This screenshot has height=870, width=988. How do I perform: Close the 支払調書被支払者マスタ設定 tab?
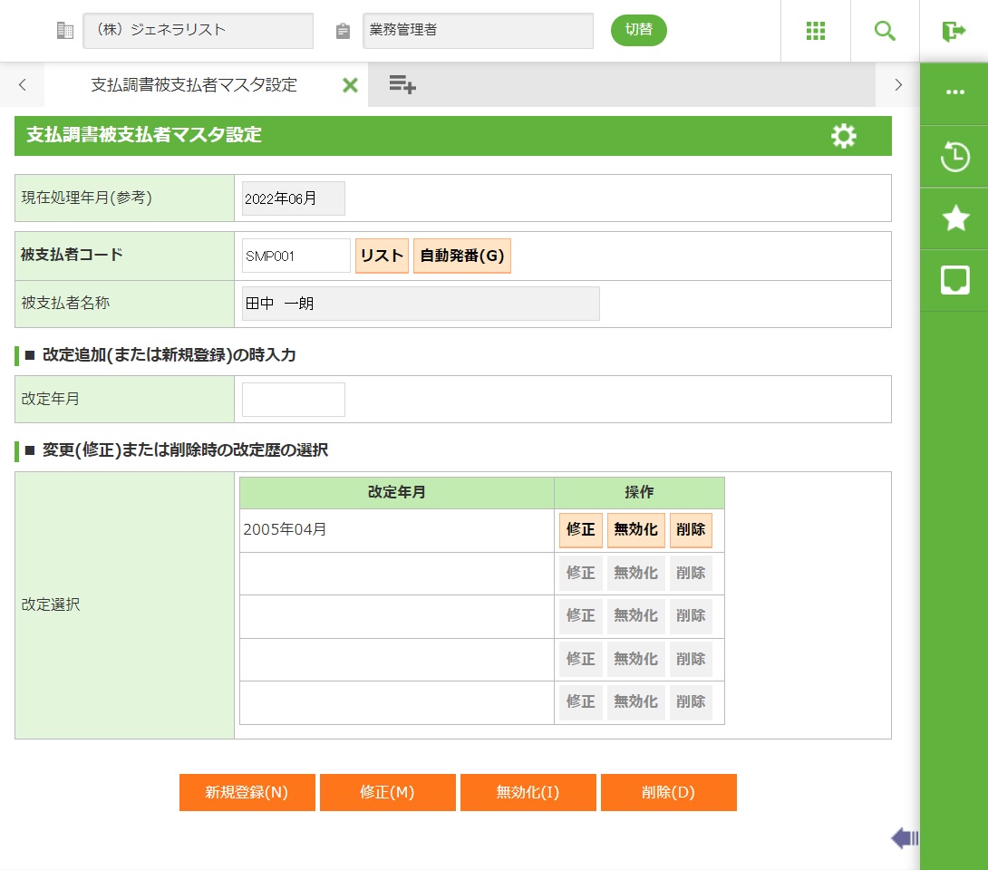(350, 85)
